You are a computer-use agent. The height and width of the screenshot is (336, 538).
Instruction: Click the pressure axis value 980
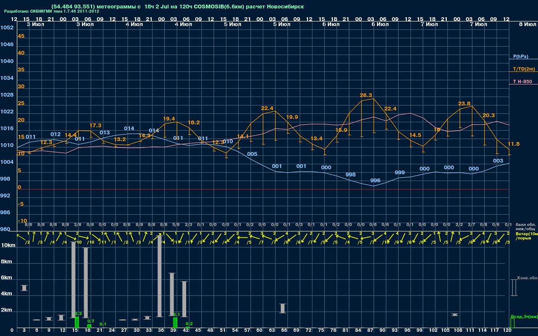(x=5, y=229)
